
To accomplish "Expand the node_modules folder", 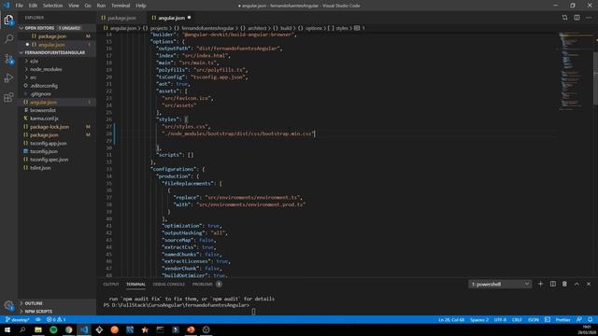I will click(x=46, y=69).
